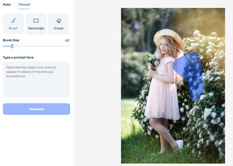This screenshot has width=233, height=166.
Task: Click the "Type a prompt here" heading
Action: pos(18,58)
